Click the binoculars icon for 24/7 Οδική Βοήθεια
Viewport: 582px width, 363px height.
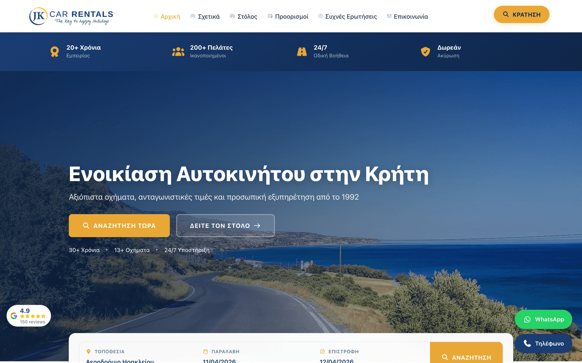coord(302,51)
